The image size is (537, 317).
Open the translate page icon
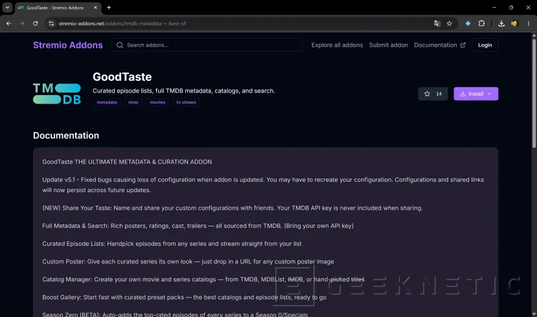[x=437, y=23]
